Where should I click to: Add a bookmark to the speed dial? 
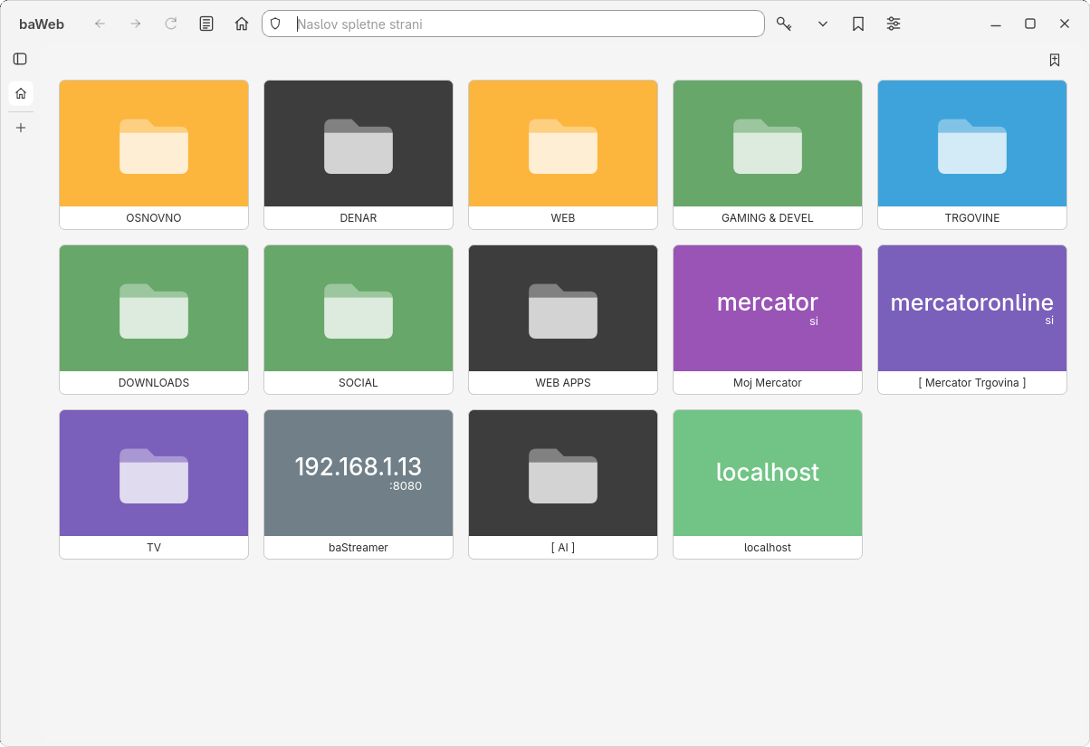point(1055,60)
